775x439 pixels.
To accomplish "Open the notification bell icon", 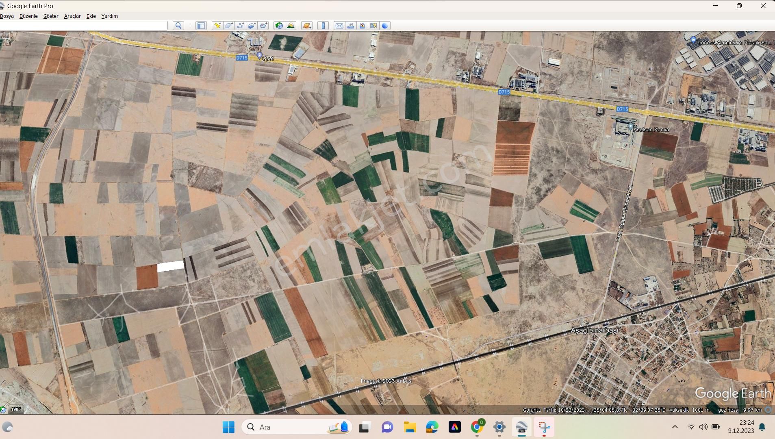I will click(x=762, y=427).
